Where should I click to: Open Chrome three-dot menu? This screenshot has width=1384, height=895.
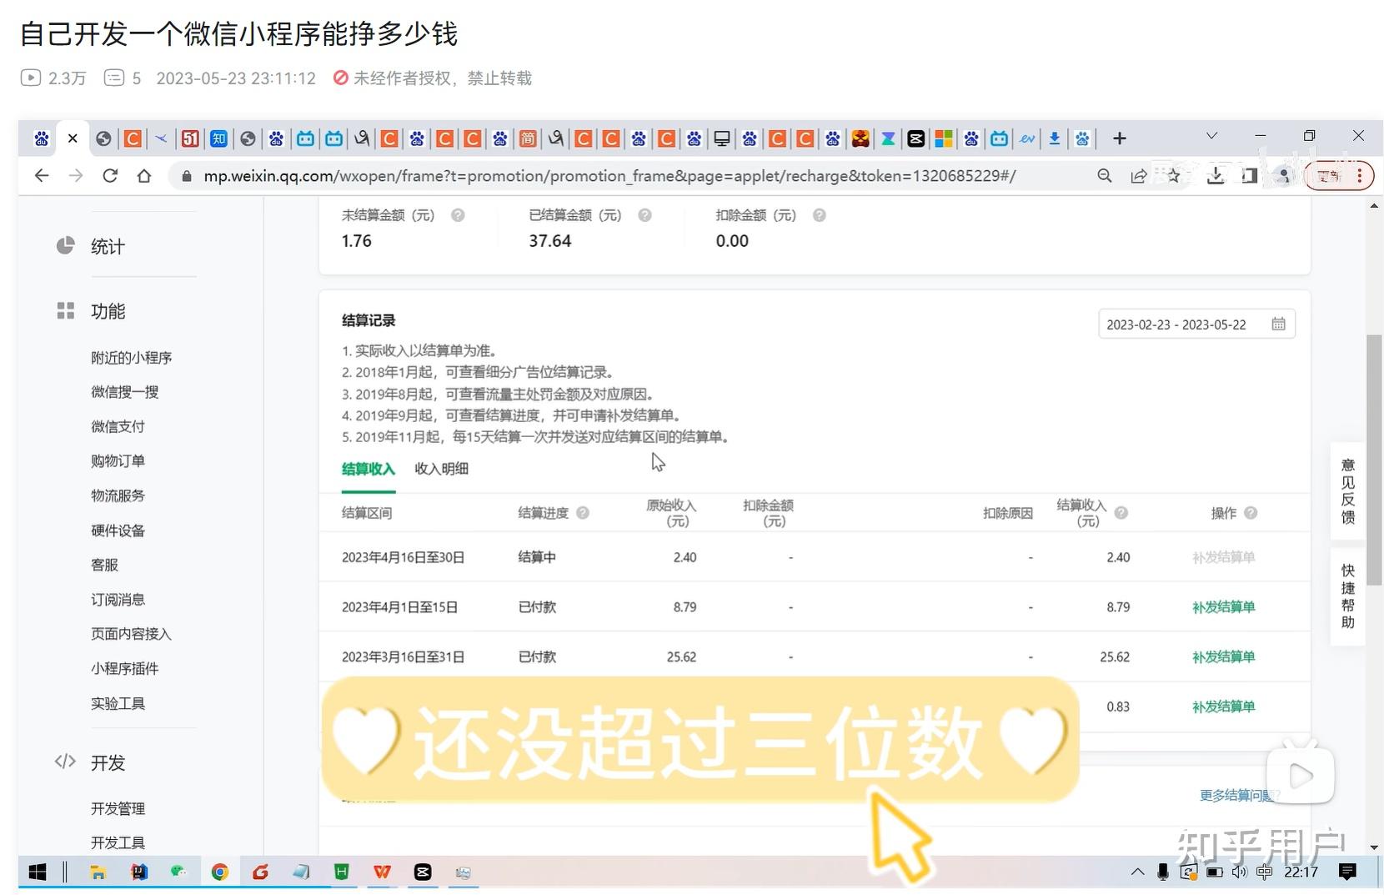(x=1360, y=176)
